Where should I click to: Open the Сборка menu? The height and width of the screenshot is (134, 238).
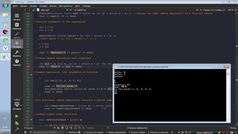33,6
